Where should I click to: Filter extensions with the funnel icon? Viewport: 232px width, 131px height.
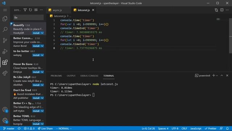coord(25,10)
